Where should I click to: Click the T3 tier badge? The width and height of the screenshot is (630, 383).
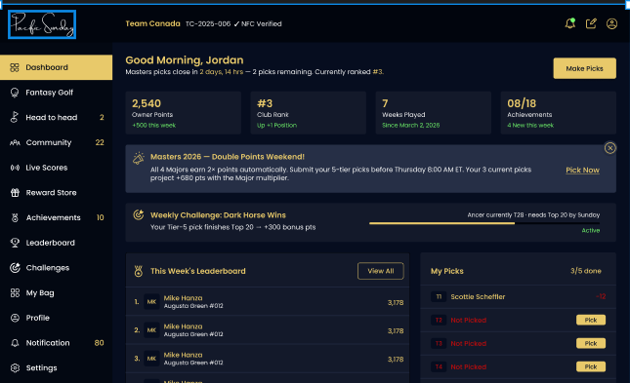click(x=439, y=343)
